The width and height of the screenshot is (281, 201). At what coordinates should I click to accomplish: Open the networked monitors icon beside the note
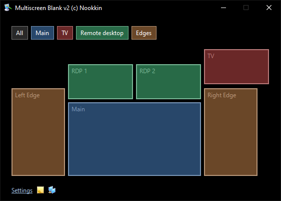[52, 190]
